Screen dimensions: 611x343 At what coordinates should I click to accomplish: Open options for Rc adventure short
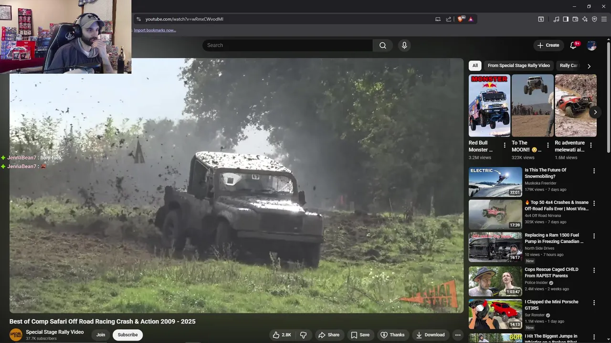(x=591, y=145)
